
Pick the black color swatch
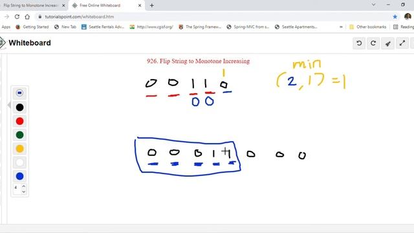point(19,107)
